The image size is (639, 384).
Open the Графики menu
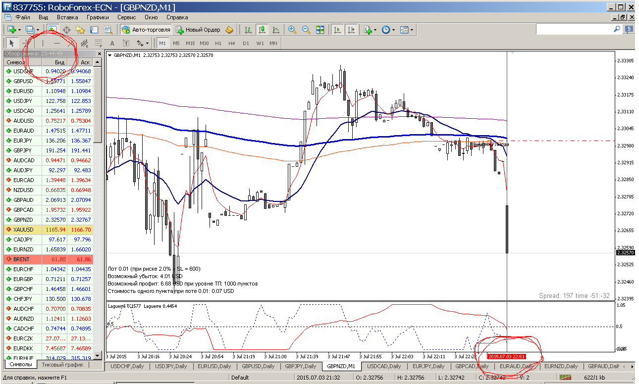pyautogui.click(x=98, y=17)
